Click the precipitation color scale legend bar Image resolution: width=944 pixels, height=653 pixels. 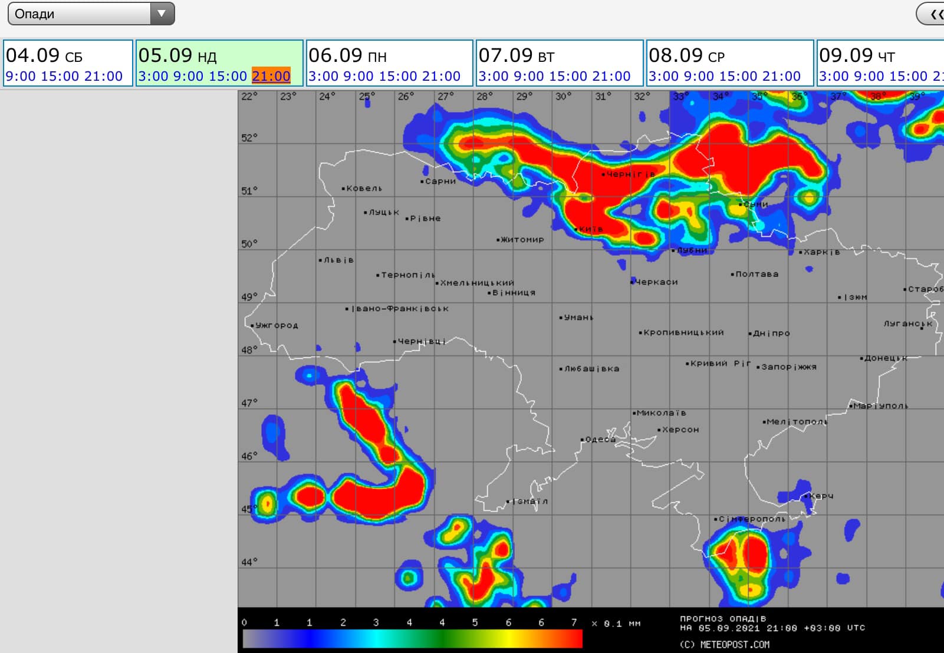[x=412, y=639]
